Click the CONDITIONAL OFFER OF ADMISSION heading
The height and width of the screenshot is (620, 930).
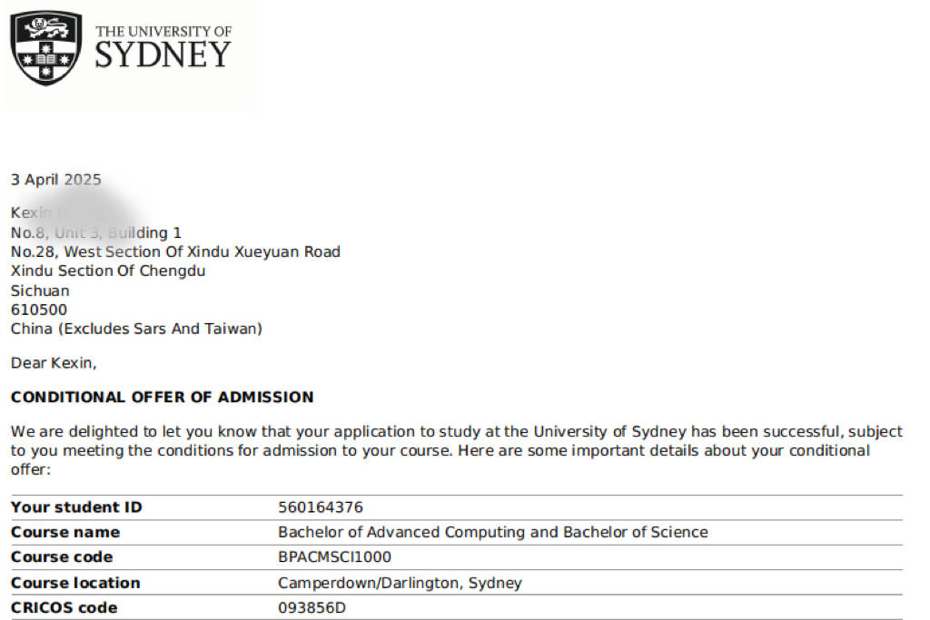click(x=162, y=397)
